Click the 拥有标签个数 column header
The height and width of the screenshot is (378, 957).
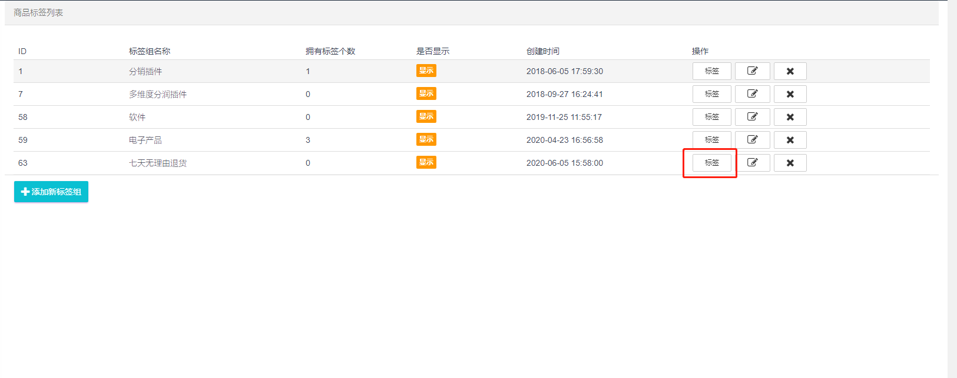coord(330,51)
